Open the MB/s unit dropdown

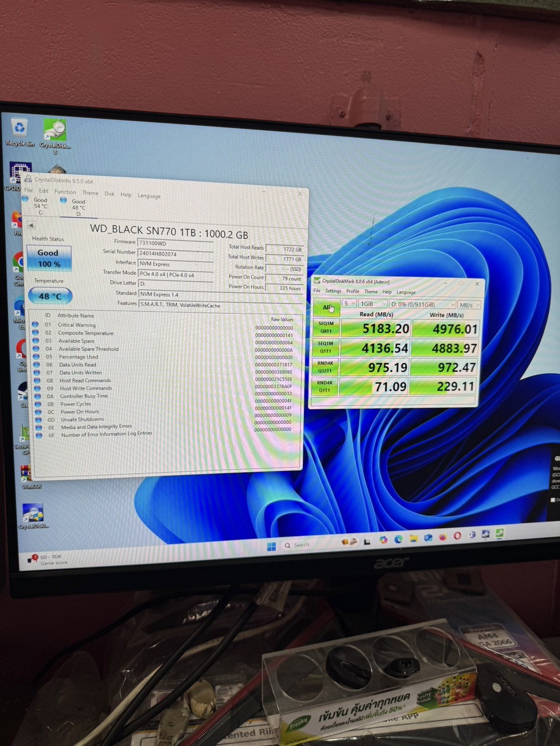coord(469,305)
